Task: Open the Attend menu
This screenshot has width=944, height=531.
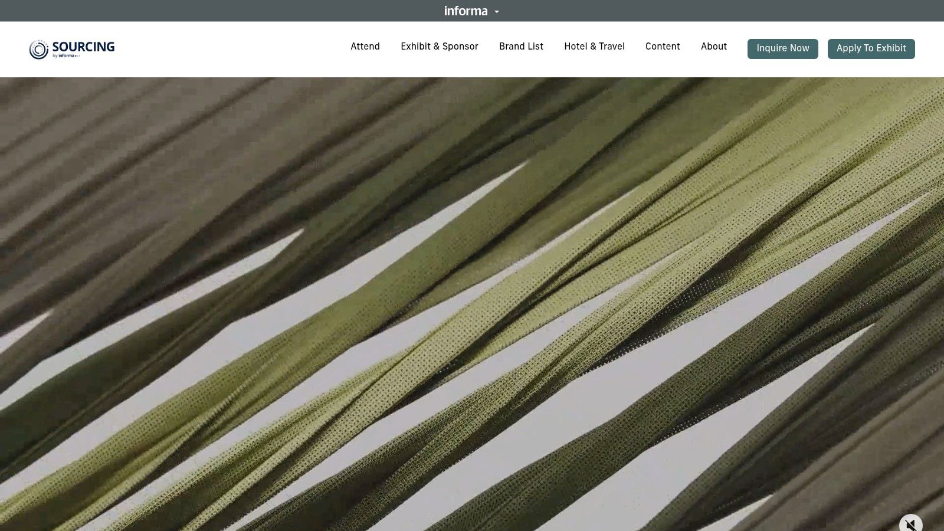Action: tap(365, 47)
